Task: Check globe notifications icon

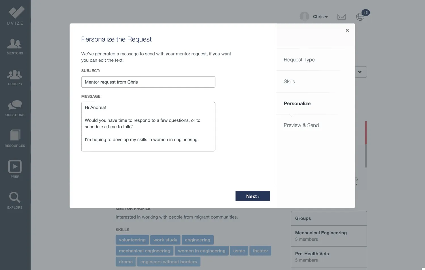Action: [x=360, y=17]
